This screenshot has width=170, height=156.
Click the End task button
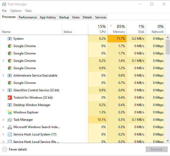point(157,149)
